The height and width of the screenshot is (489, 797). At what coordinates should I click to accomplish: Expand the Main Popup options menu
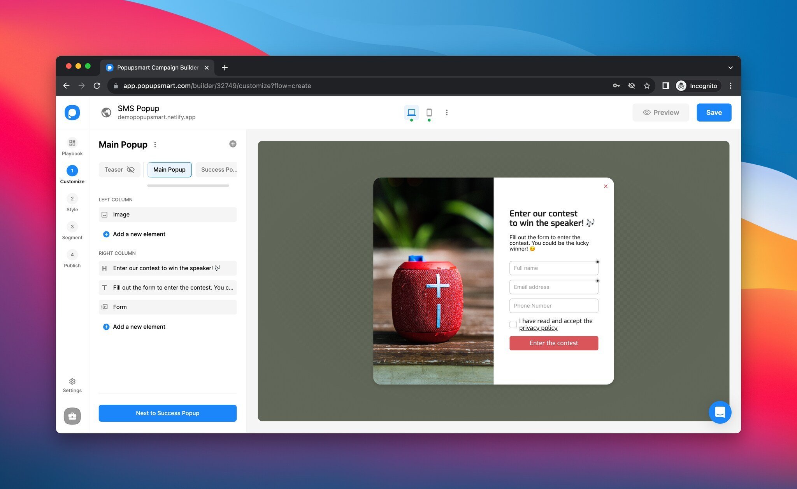tap(155, 144)
